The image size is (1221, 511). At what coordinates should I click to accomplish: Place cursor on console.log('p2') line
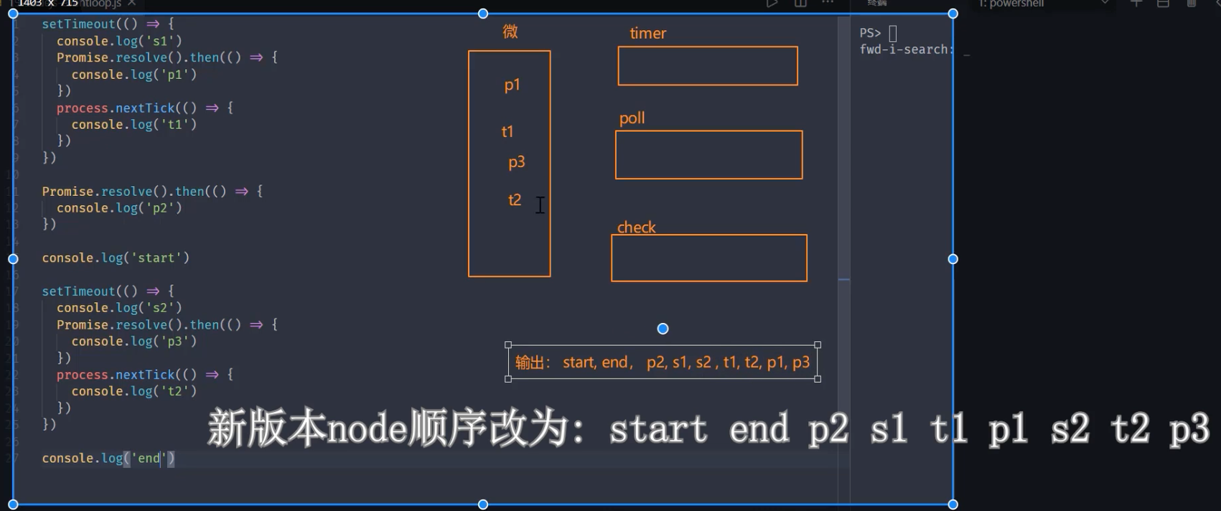(x=119, y=208)
